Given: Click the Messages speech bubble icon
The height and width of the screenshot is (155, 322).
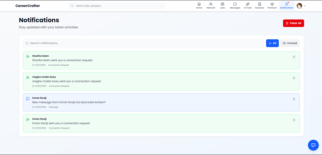Looking at the screenshot, I should click(x=235, y=4).
